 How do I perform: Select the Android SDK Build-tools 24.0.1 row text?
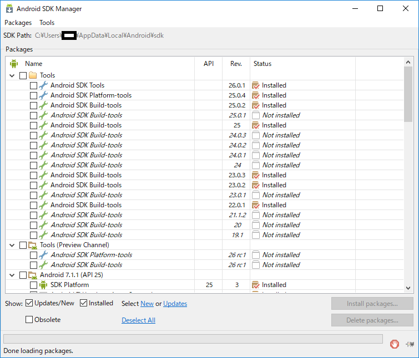pos(87,155)
